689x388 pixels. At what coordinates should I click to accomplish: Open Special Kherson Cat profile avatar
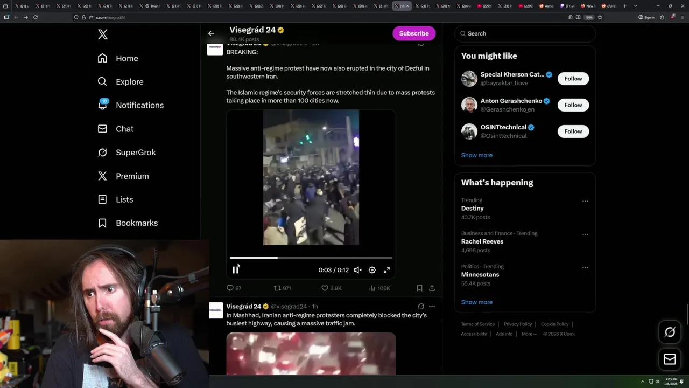click(x=469, y=79)
